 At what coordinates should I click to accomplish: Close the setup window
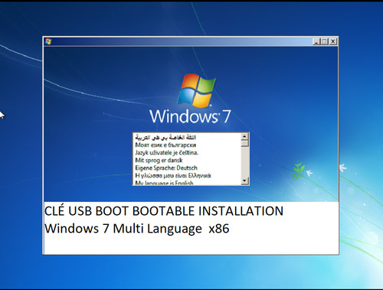tap(333, 41)
